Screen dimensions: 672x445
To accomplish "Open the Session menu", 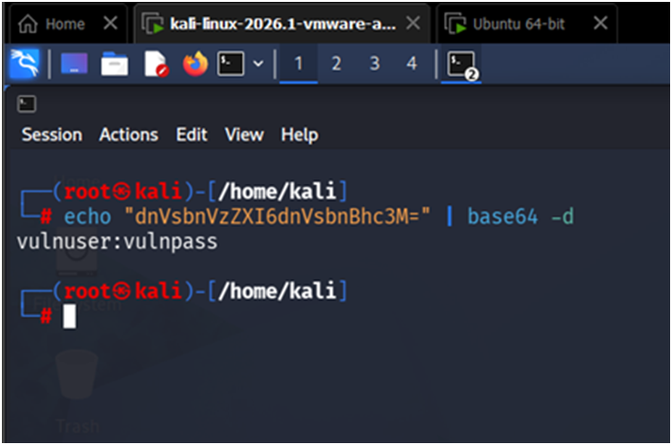I will coord(52,135).
